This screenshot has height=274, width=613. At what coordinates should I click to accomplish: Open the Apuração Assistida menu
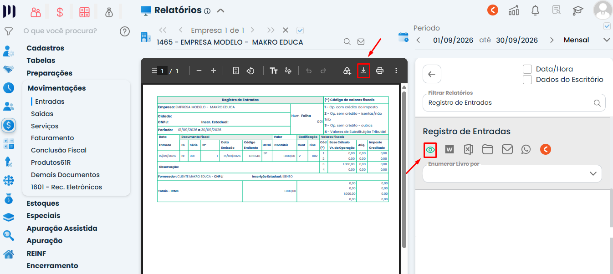pyautogui.click(x=62, y=228)
